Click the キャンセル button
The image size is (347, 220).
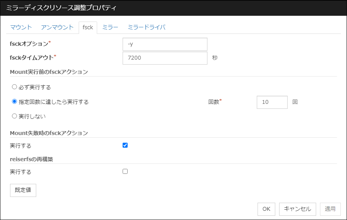pos(297,209)
